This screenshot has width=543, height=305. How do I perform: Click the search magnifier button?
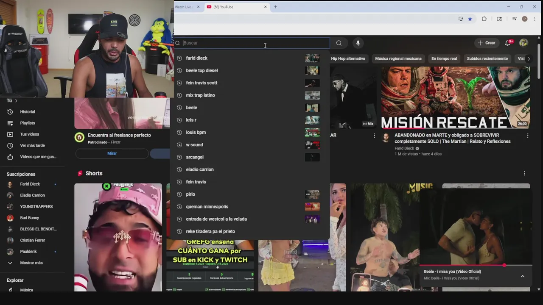339,43
